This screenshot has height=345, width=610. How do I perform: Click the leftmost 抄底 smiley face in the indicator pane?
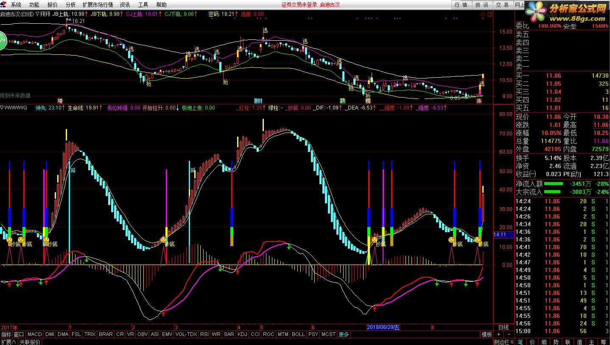9,240
